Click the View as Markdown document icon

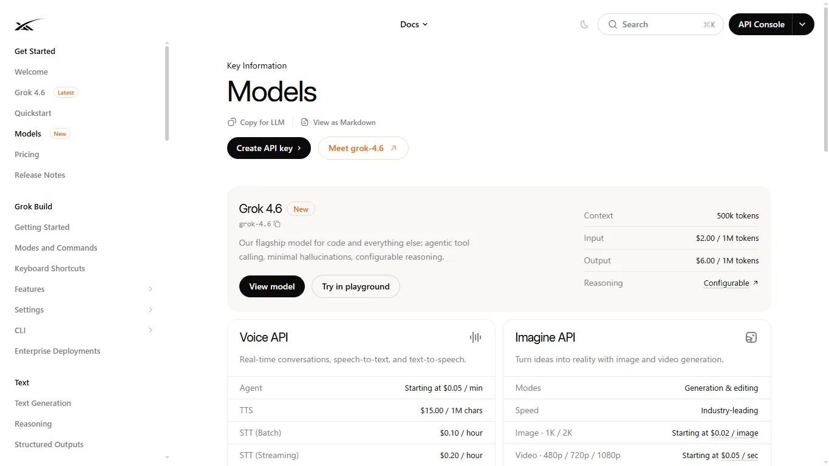(305, 122)
